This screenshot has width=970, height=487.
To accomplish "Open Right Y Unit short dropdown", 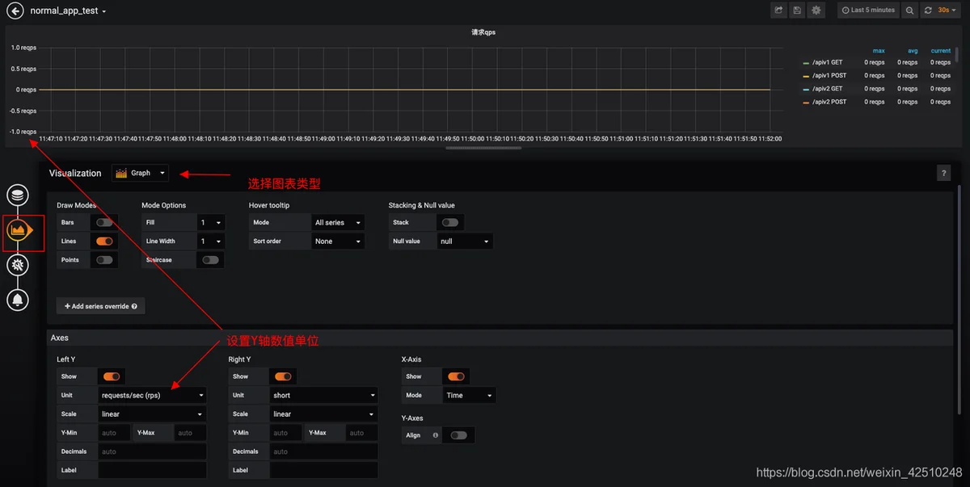I will [324, 395].
